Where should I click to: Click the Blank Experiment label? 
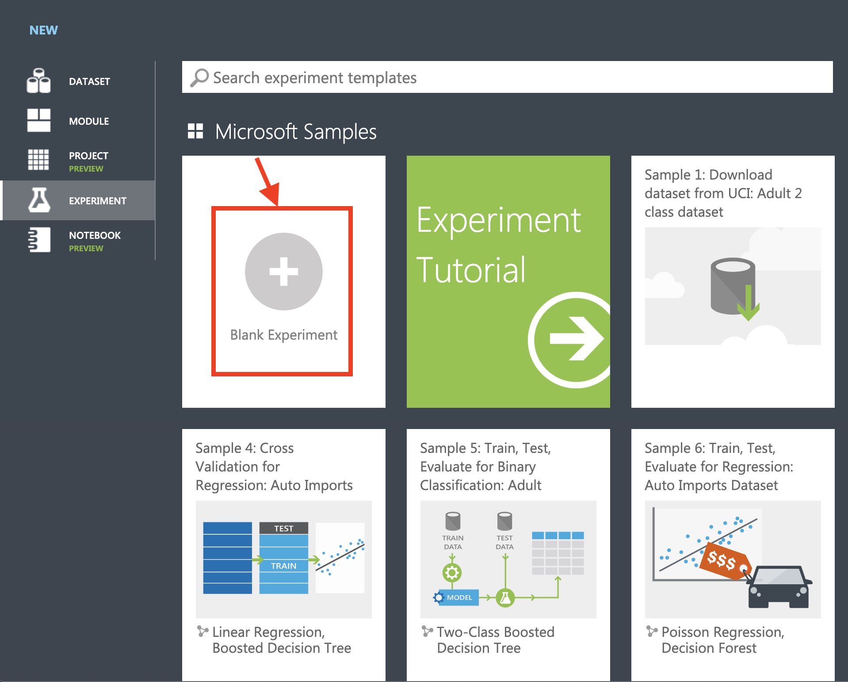284,335
